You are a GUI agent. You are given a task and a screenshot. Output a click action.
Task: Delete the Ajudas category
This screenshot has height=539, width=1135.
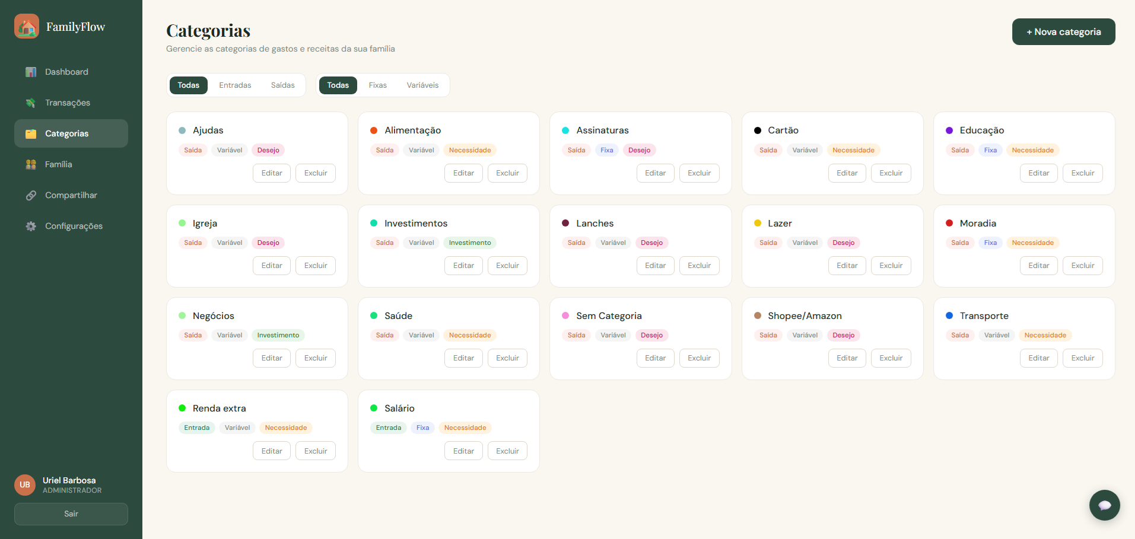coord(316,173)
